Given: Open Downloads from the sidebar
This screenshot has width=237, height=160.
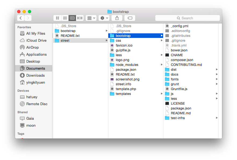Looking at the screenshot, I should (x=35, y=75).
